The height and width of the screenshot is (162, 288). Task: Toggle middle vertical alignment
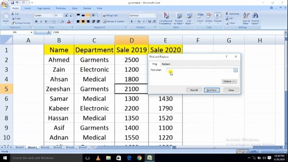pos(83,15)
